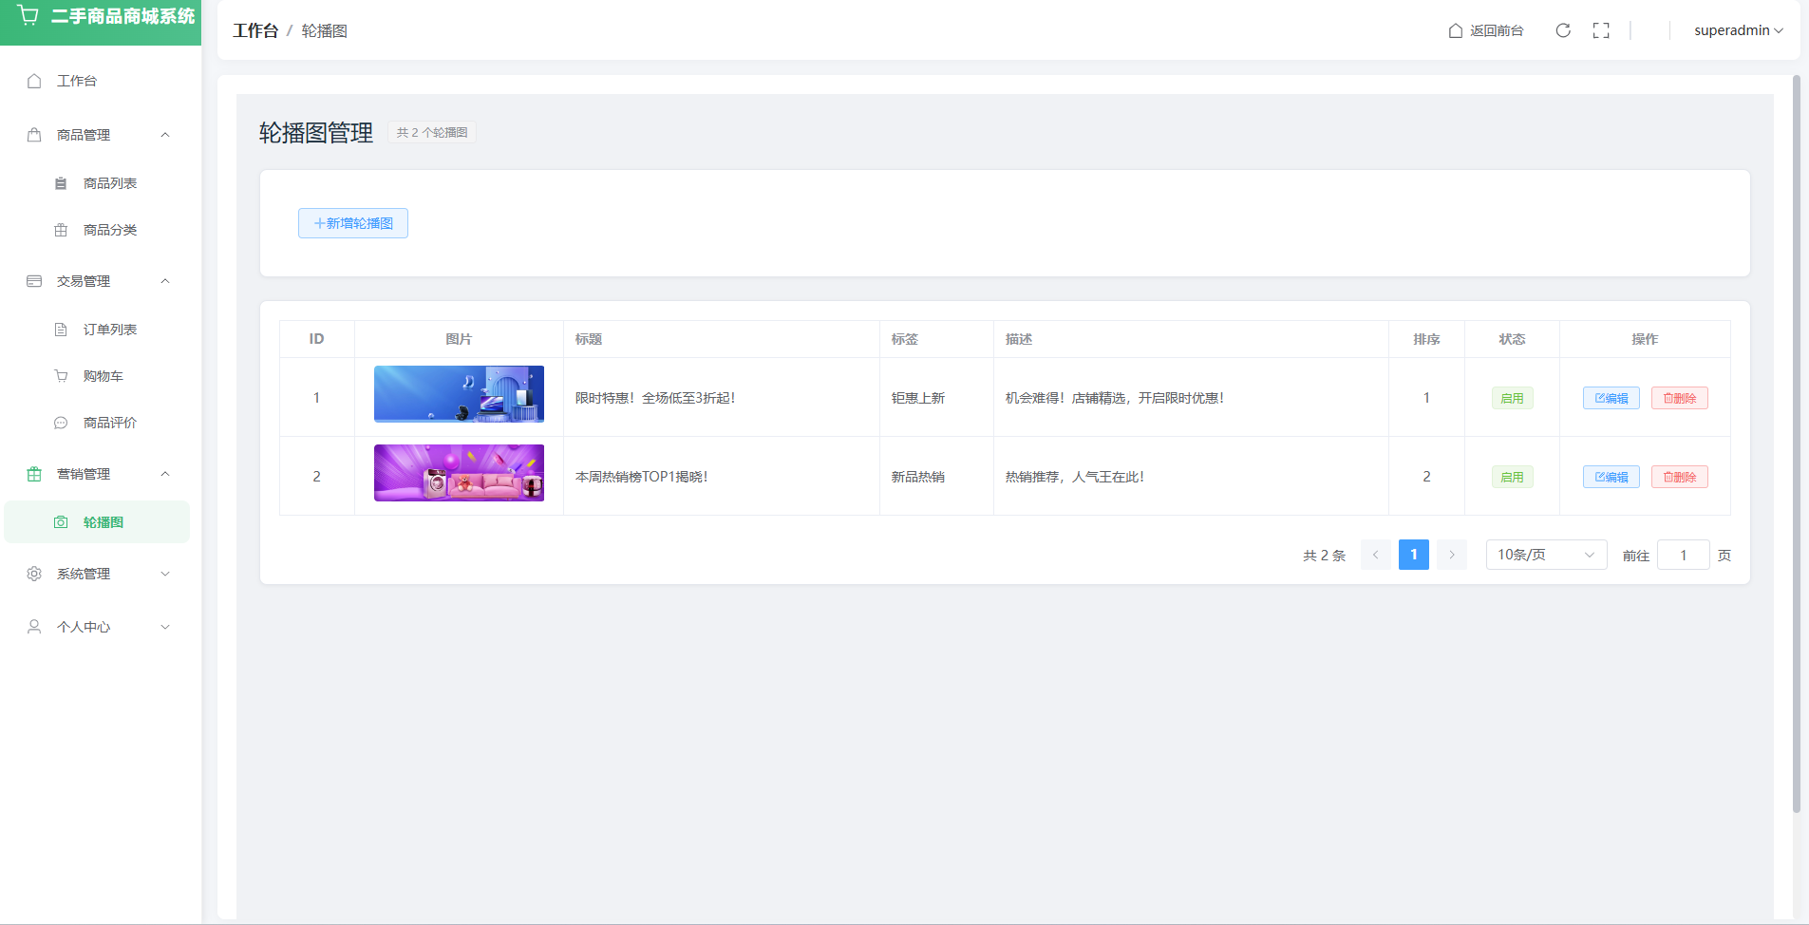This screenshot has width=1809, height=925.
Task: Toggle fullscreen mode icon
Action: pyautogui.click(x=1601, y=30)
